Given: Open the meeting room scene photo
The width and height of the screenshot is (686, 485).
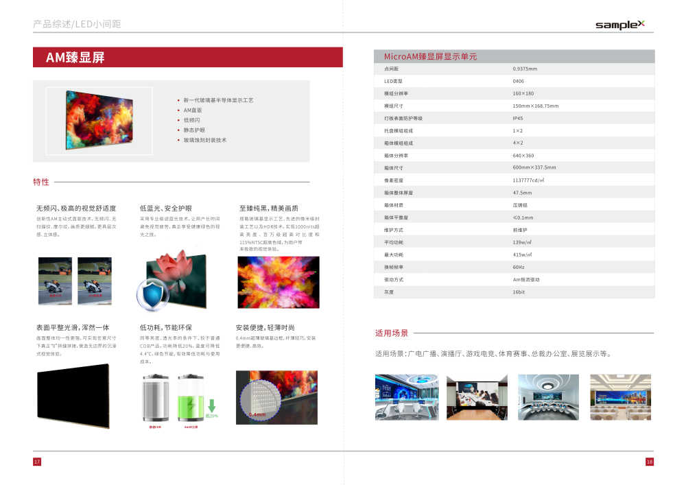Looking at the screenshot, I should tap(477, 397).
